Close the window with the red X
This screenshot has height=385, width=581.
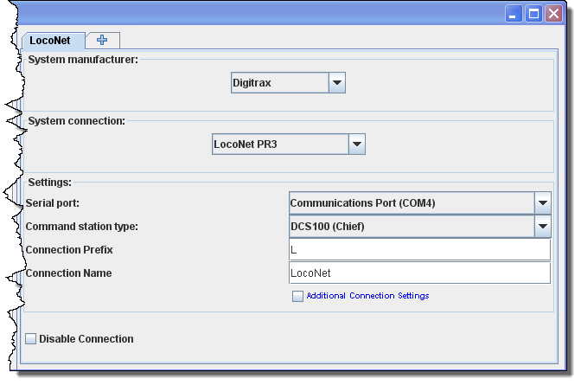tap(553, 13)
